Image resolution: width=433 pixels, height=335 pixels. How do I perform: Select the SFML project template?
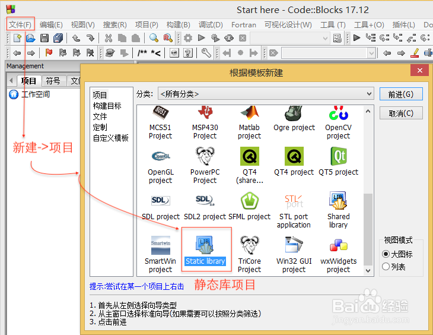point(249,206)
